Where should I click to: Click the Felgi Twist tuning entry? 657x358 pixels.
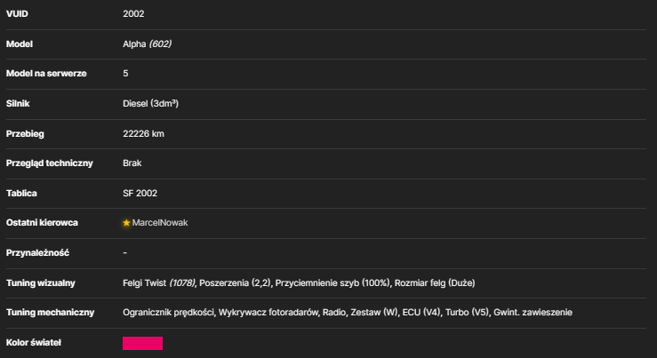click(x=144, y=283)
